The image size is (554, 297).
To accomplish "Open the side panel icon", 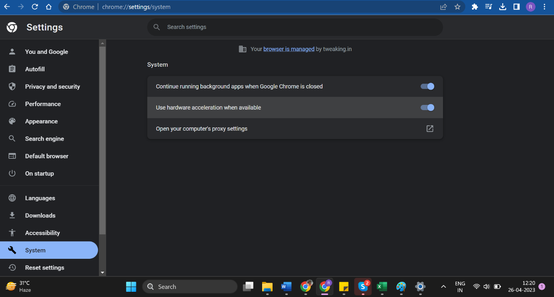I will (x=516, y=6).
